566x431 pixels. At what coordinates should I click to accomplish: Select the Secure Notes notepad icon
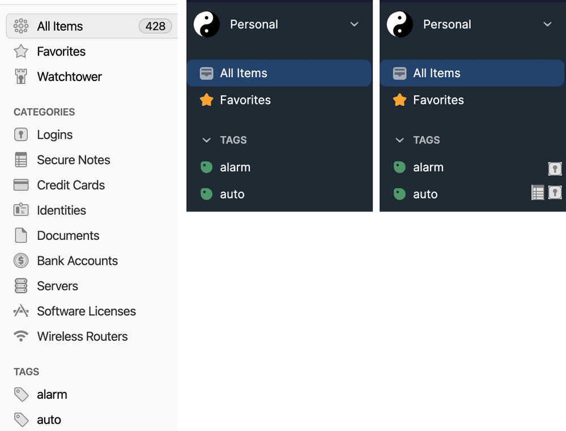[x=21, y=160]
